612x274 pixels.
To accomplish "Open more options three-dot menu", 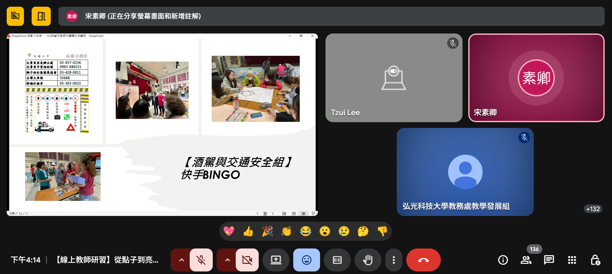I will point(394,260).
